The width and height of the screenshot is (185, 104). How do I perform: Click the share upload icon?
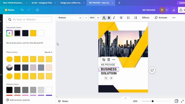[181, 10]
